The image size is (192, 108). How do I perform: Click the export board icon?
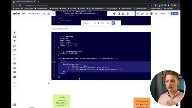pos(49,13)
